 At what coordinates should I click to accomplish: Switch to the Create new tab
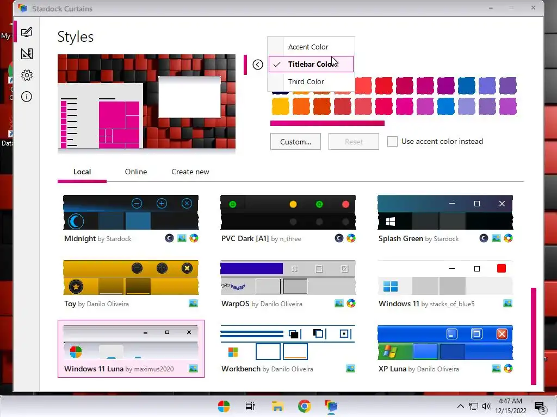190,172
